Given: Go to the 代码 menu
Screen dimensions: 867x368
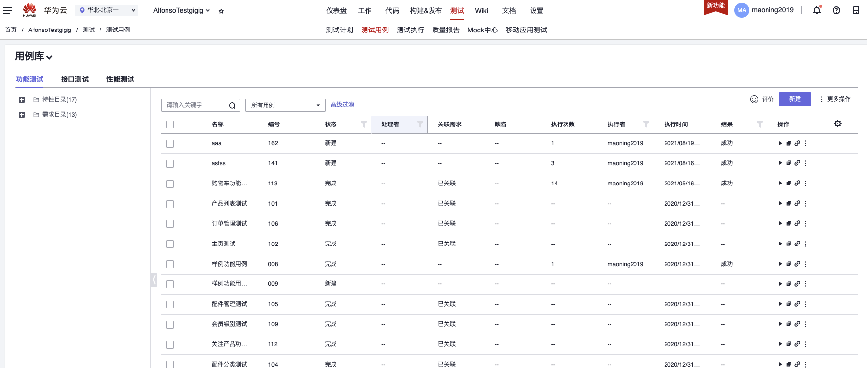Looking at the screenshot, I should (392, 10).
